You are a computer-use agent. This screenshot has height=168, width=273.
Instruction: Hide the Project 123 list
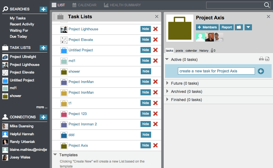tap(146, 113)
